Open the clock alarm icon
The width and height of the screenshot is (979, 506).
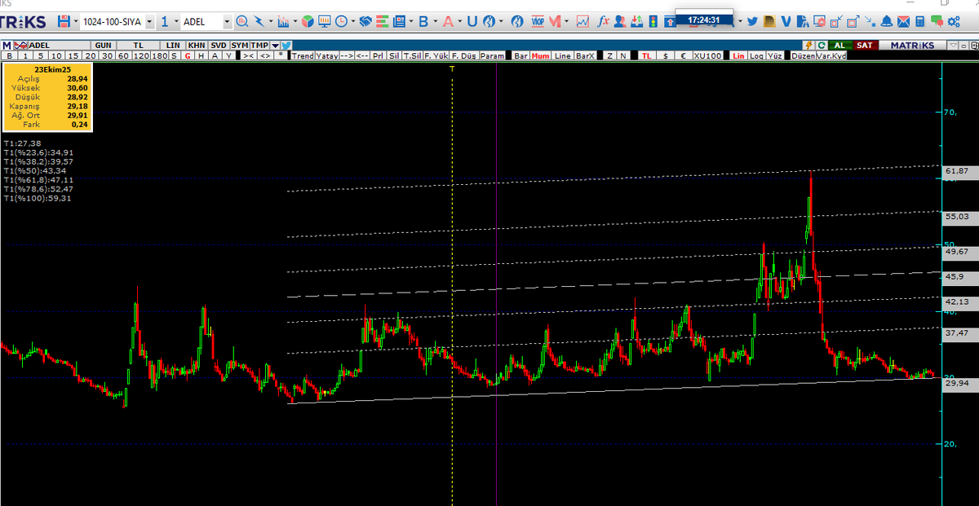click(x=341, y=22)
